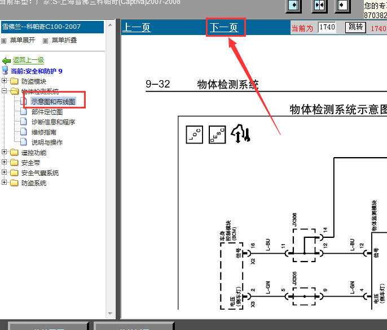Screen dimensions: 387x330
Task: Click the left panel scrollbar up arrow
Action: pos(111,25)
